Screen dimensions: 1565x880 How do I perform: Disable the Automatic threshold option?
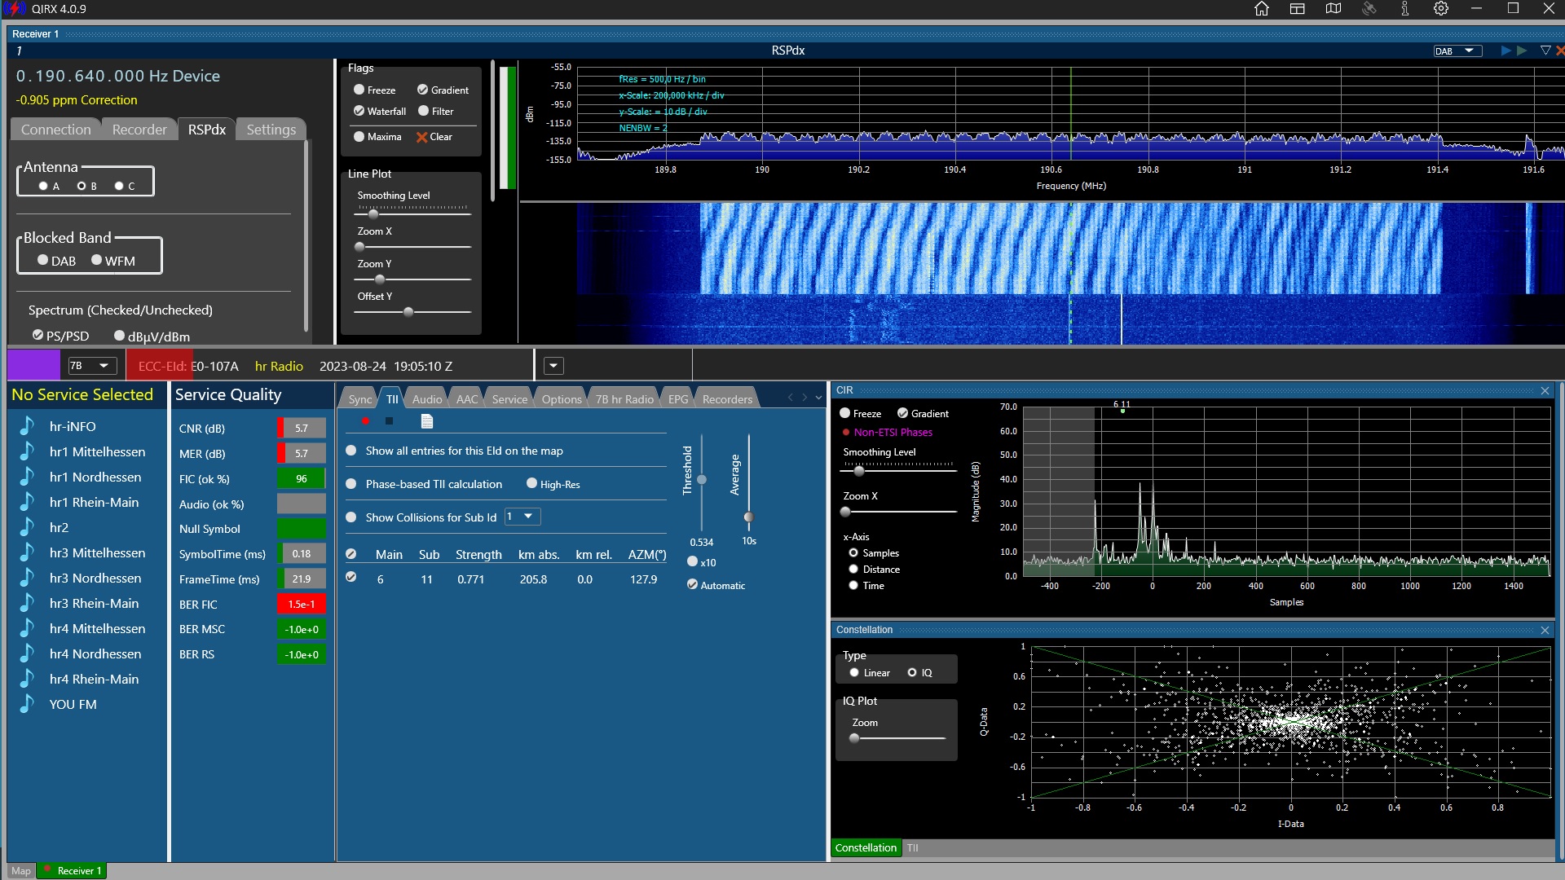pyautogui.click(x=692, y=585)
